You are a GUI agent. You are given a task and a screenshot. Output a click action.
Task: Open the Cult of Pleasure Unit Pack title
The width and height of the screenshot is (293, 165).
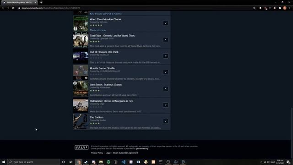(104, 52)
